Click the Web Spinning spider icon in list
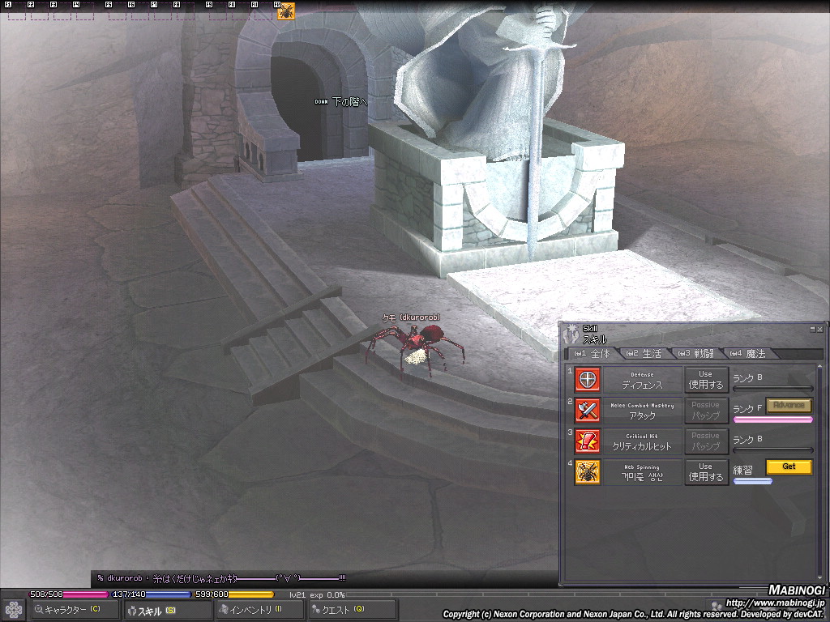 pyautogui.click(x=588, y=472)
